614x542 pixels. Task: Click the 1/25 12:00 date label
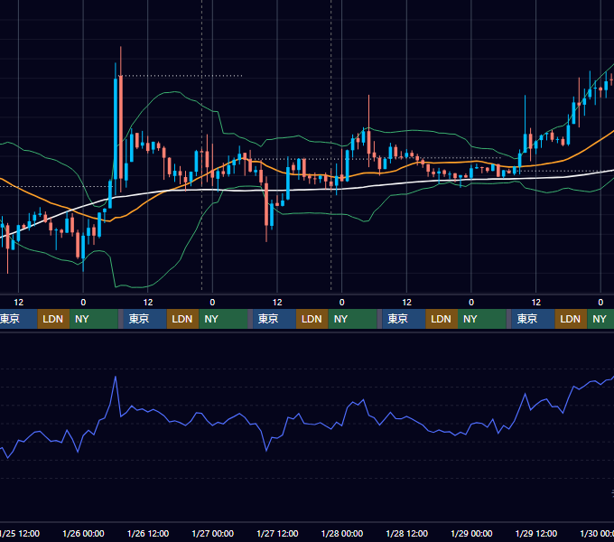[x=19, y=533]
